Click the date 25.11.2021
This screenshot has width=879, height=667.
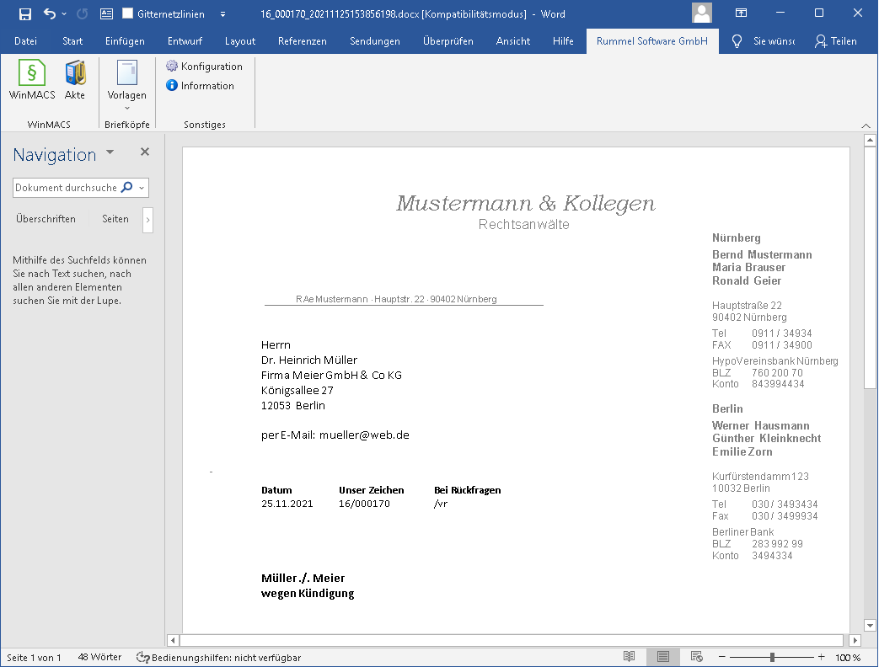pyautogui.click(x=287, y=504)
